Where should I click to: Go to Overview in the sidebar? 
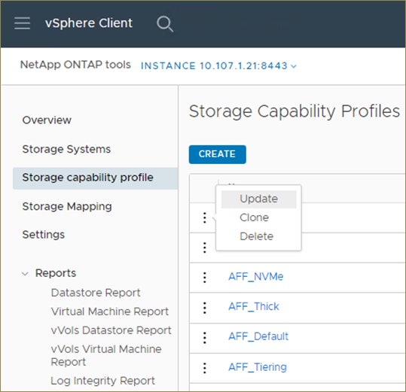47,120
